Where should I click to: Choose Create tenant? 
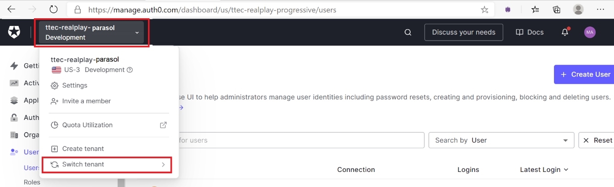pos(82,149)
